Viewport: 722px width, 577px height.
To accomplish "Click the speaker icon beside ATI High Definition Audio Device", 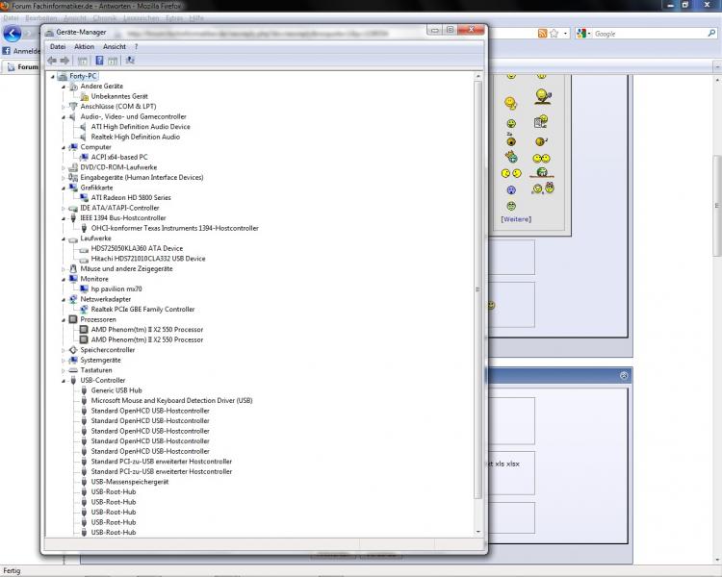I will coord(84,127).
